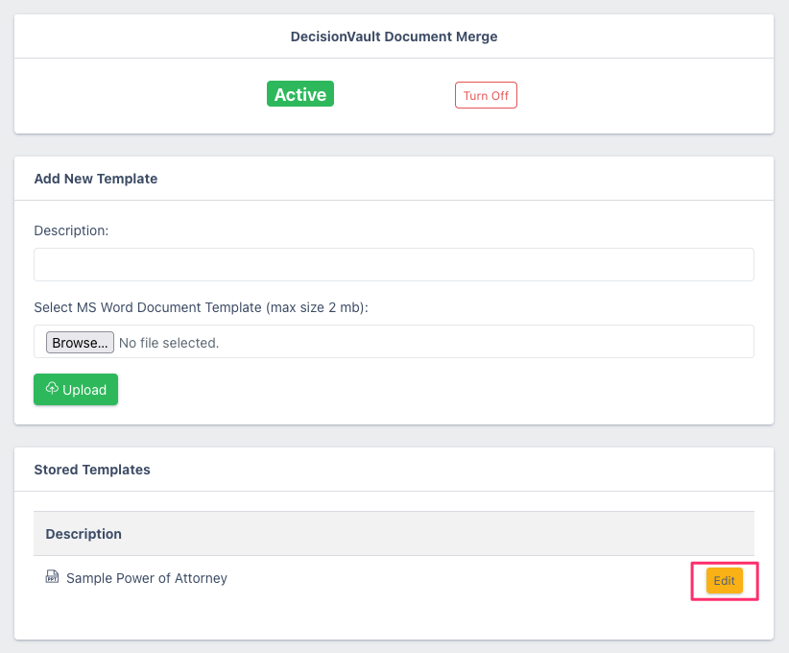Click the DecisionVault Document Merge title
789x653 pixels.
394,36
